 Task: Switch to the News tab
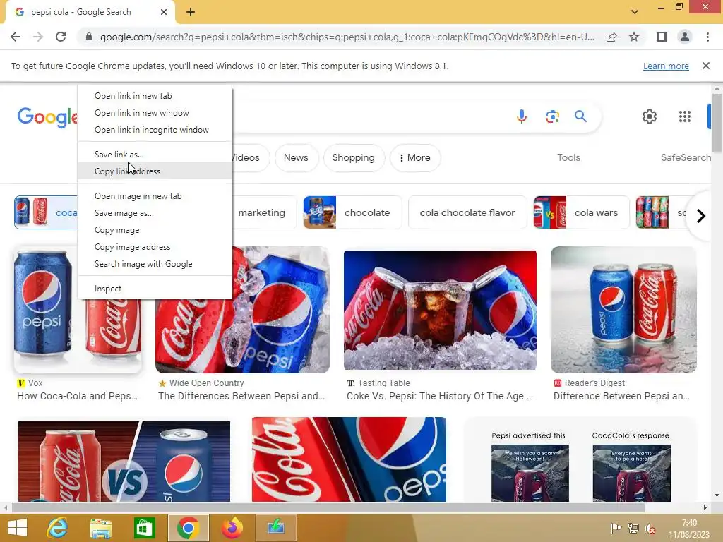coord(296,157)
